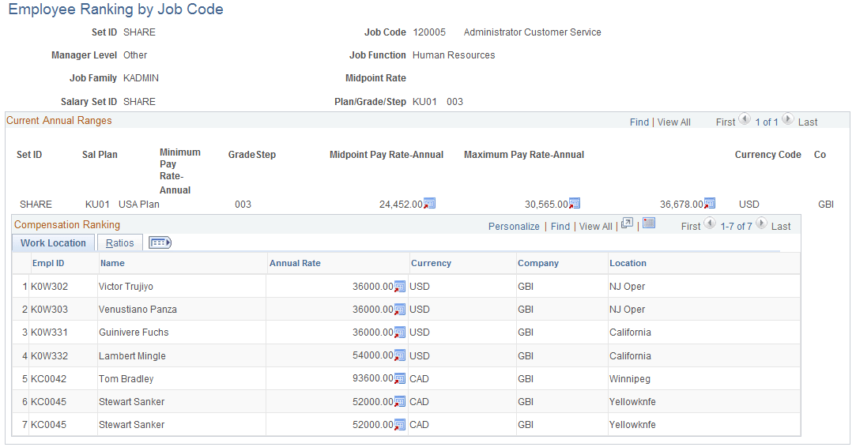Click Find link in Compensation Ranking
Screen dimensions: 856x447
tap(560, 227)
